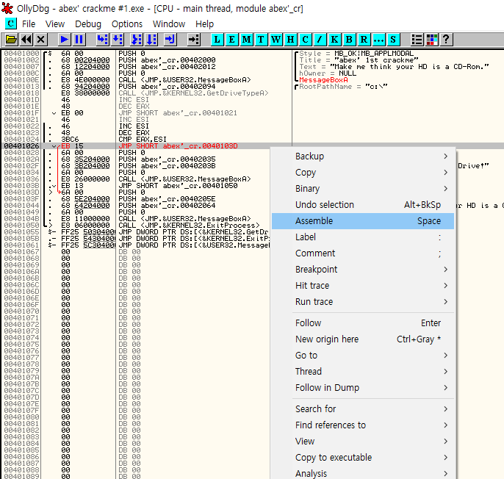Select Label in context menu
This screenshot has height=479, width=504.
coord(363,237)
